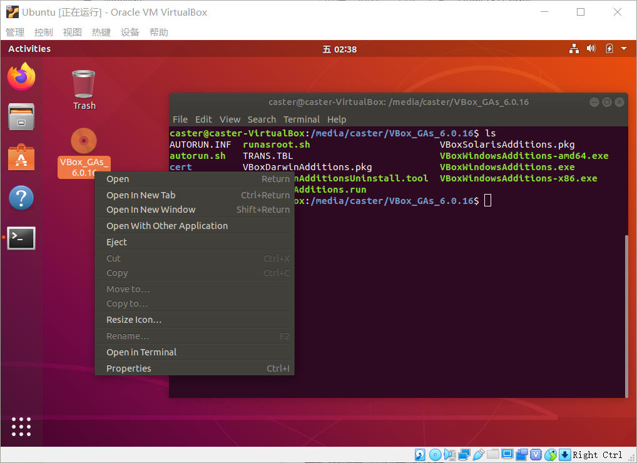The height and width of the screenshot is (463, 637).
Task: Open the 热键 menu in VirtualBox
Action: [x=101, y=32]
